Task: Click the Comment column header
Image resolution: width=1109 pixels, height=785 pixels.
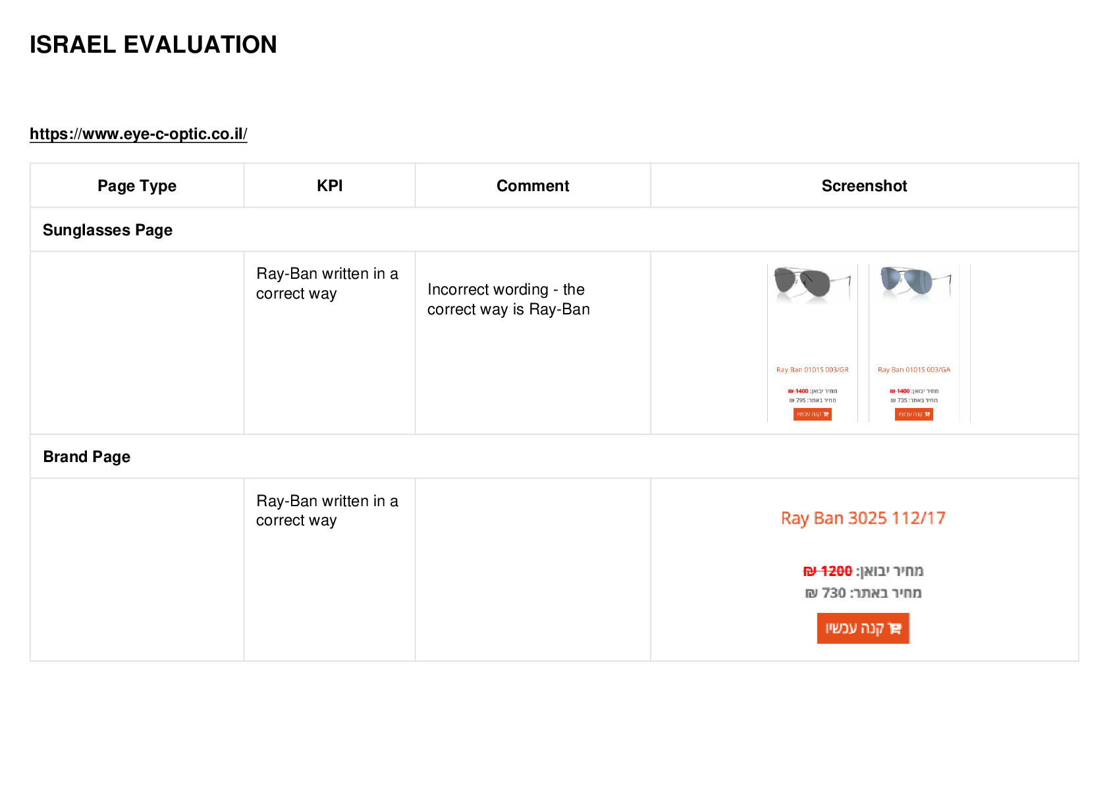Action: pyautogui.click(x=533, y=186)
